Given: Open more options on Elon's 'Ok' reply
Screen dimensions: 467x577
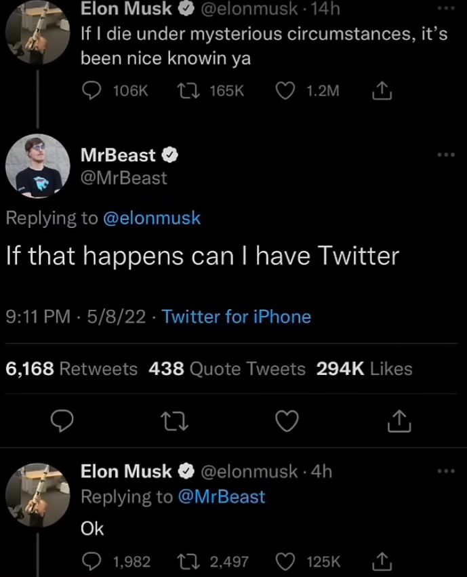Looking at the screenshot, I should (445, 471).
